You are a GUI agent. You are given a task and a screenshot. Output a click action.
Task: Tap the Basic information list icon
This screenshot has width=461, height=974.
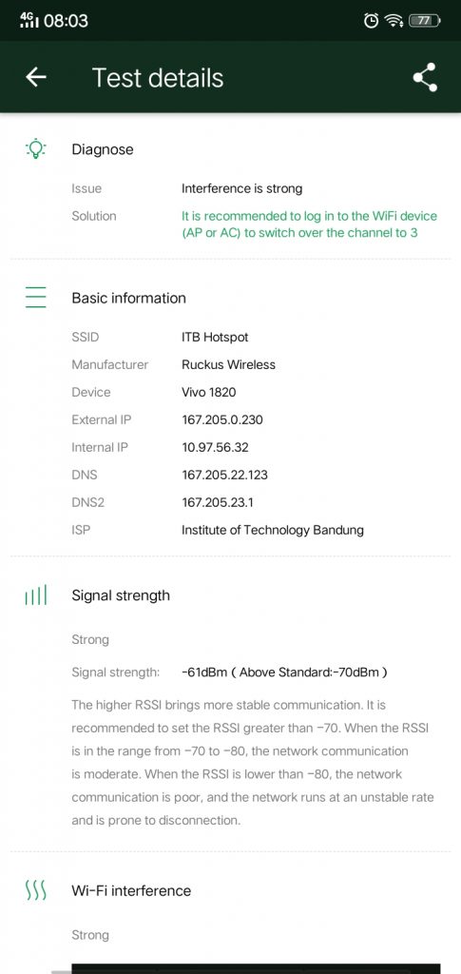pyautogui.click(x=36, y=298)
